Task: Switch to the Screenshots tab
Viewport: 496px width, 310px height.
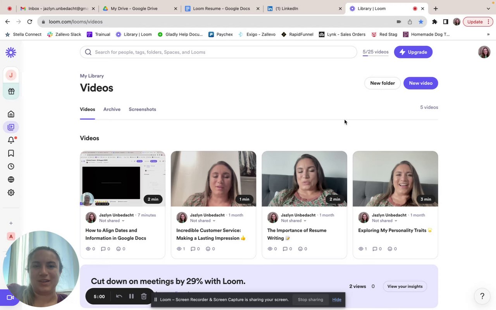Action: click(x=142, y=109)
